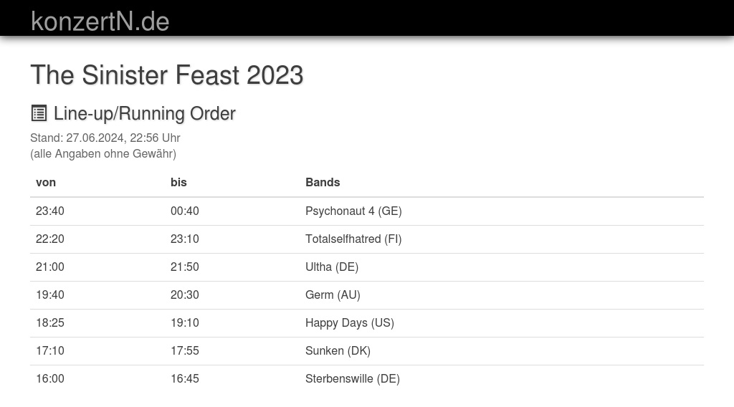Select Sterbenswille (DE) band entry

point(353,378)
